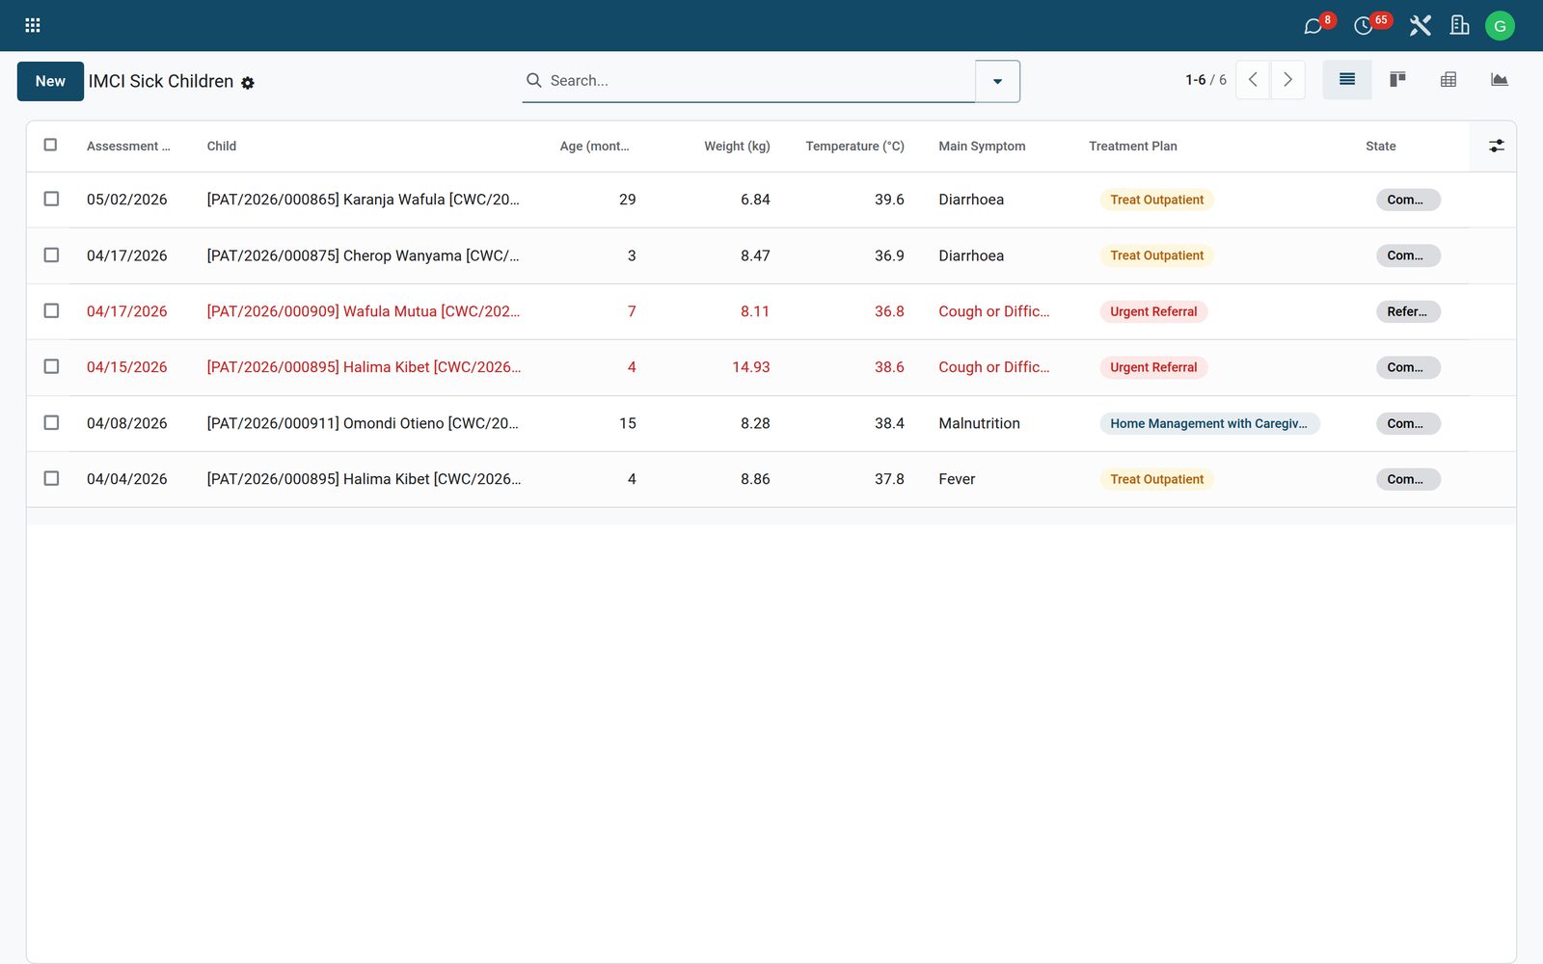Viewport: 1543px width, 964px height.
Task: Switch to kanban view
Action: pos(1397,80)
